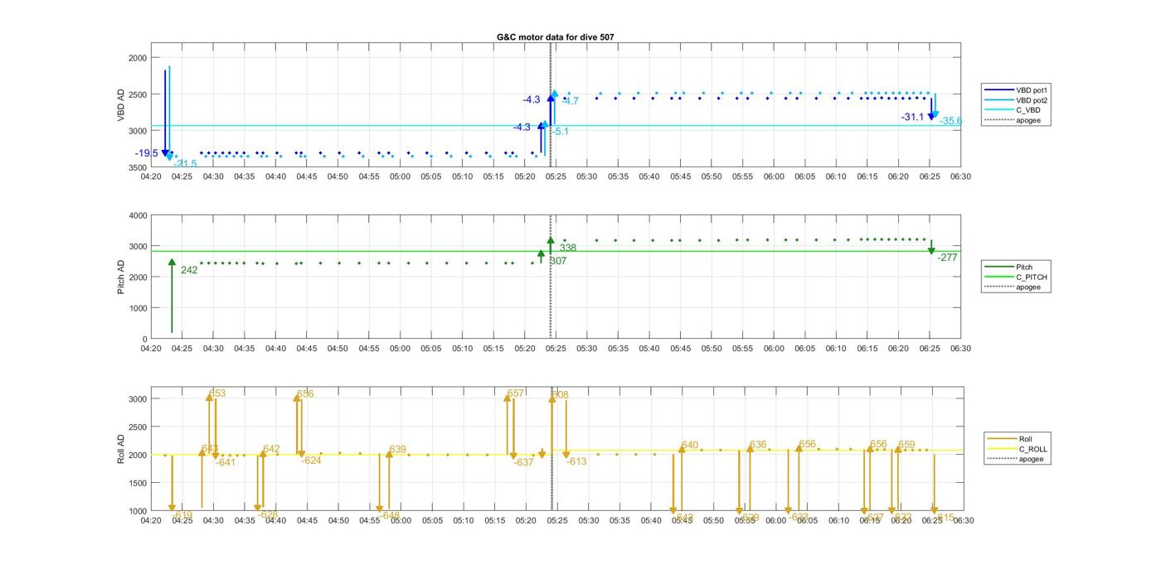
Task: Click the dark green pitch arrow head labeled -277
Action: [931, 251]
